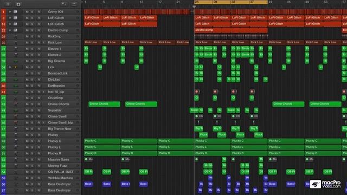Select the first Kick Low region
This screenshot has height=195, width=347.
(x=93, y=42)
